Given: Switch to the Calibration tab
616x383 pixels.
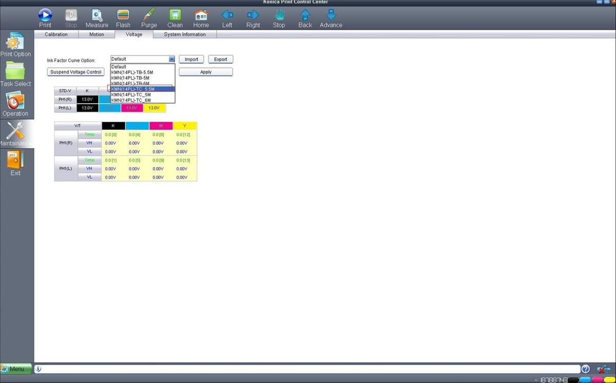Looking at the screenshot, I should pyautogui.click(x=56, y=34).
